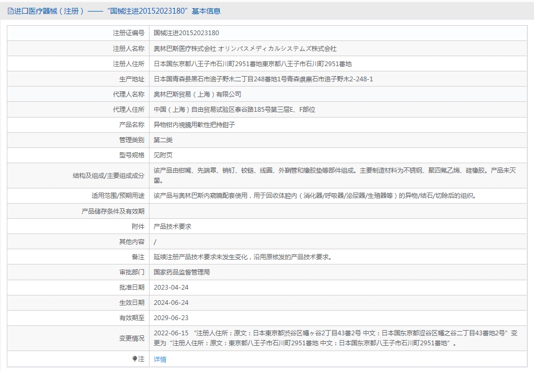This screenshot has height=371, width=534.
Task: Click the 代理人名称 label
Action: pyautogui.click(x=129, y=94)
